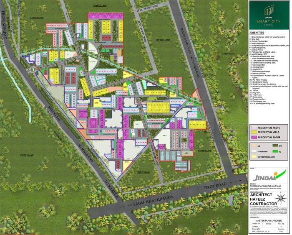Click the roundabout at the west entrance
The image size is (292, 235).
tap(32, 70)
